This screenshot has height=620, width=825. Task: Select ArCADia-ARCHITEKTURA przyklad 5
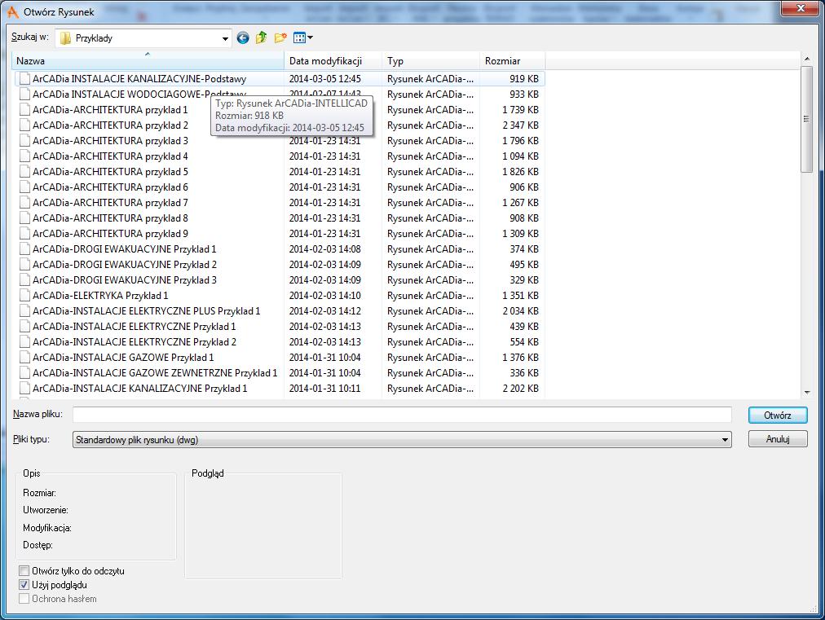click(110, 172)
